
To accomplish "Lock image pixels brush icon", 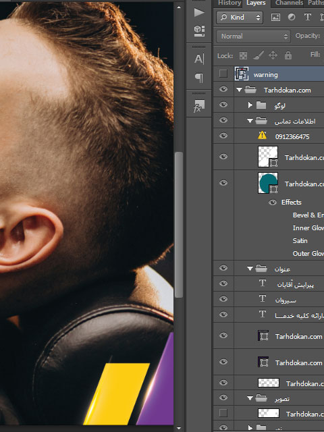I will 258,55.
